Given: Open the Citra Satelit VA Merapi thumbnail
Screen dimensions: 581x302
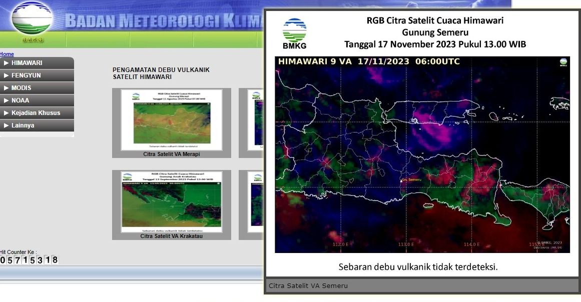Looking at the screenshot, I should coord(172,119).
